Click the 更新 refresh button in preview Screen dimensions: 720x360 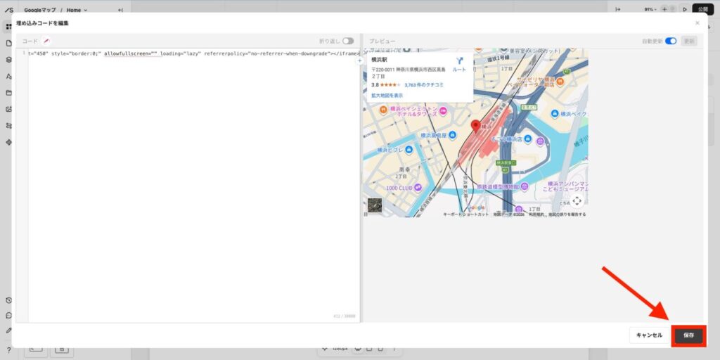click(689, 41)
